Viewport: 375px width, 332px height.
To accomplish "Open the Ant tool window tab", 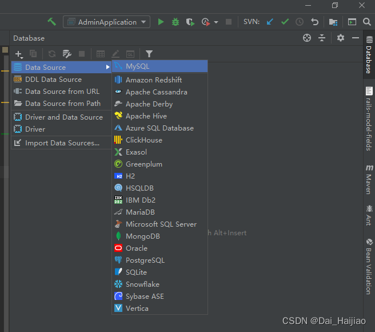I will click(369, 215).
